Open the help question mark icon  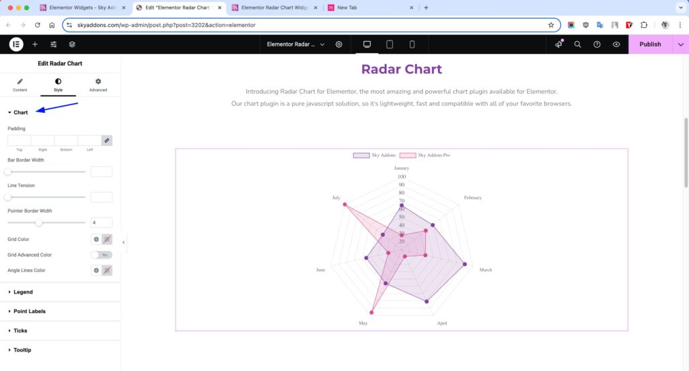(x=597, y=44)
